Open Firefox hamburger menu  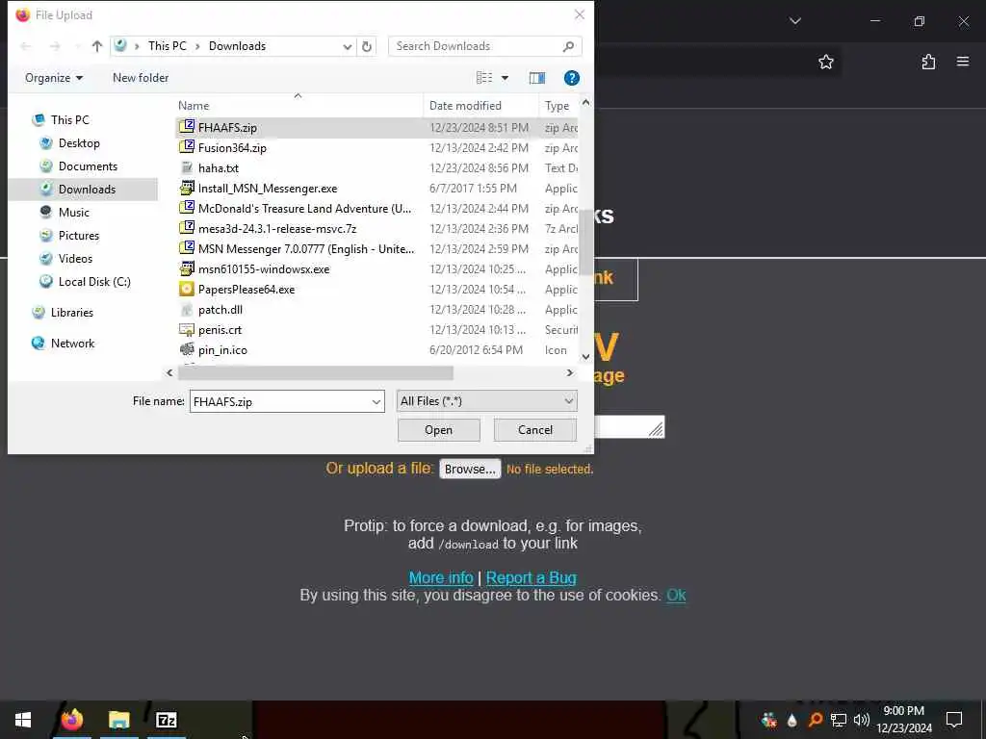(963, 62)
